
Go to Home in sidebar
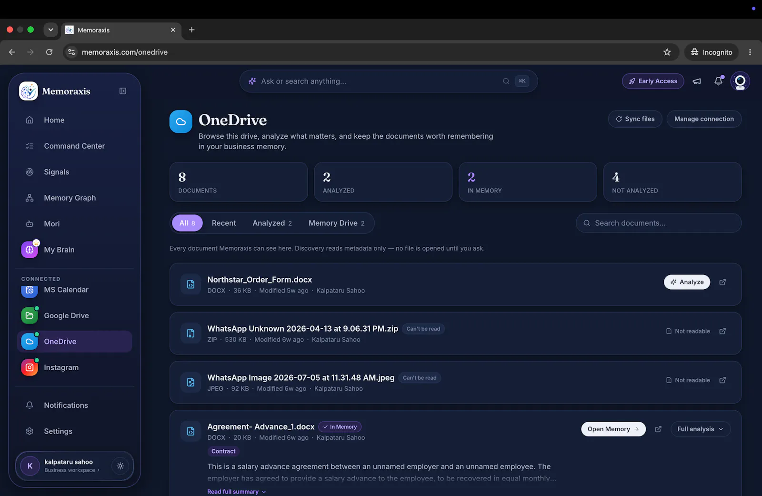click(x=74, y=120)
